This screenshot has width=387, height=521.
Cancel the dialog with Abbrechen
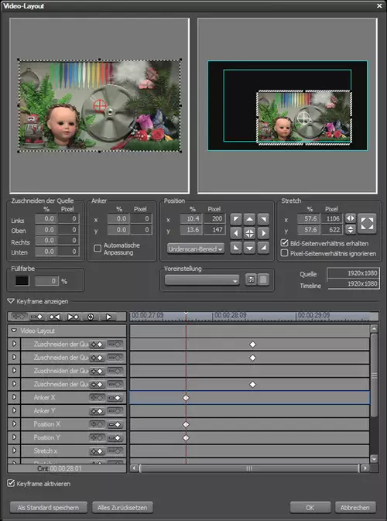(x=355, y=507)
